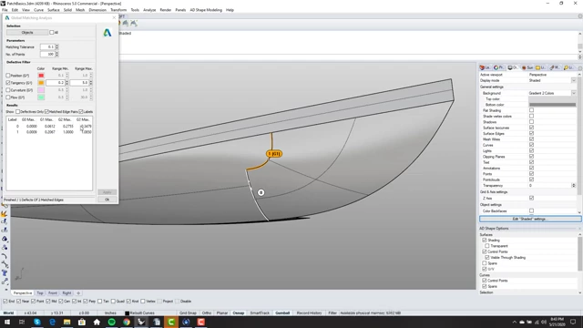Adjust Matching Tolerance spinner arrows

56,46
